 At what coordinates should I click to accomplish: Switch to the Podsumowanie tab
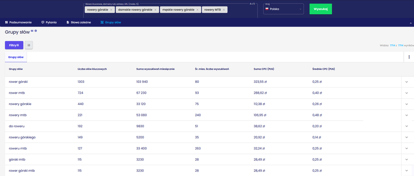[19, 22]
